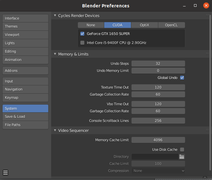This screenshot has height=180, width=212.
Task: Click Garbage Collection Rate under Texture Time Out
Action: point(158,94)
